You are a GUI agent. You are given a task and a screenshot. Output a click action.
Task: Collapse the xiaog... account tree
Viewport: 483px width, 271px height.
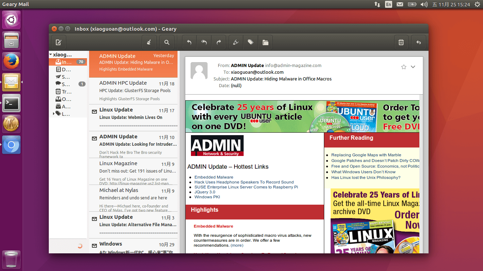click(51, 55)
